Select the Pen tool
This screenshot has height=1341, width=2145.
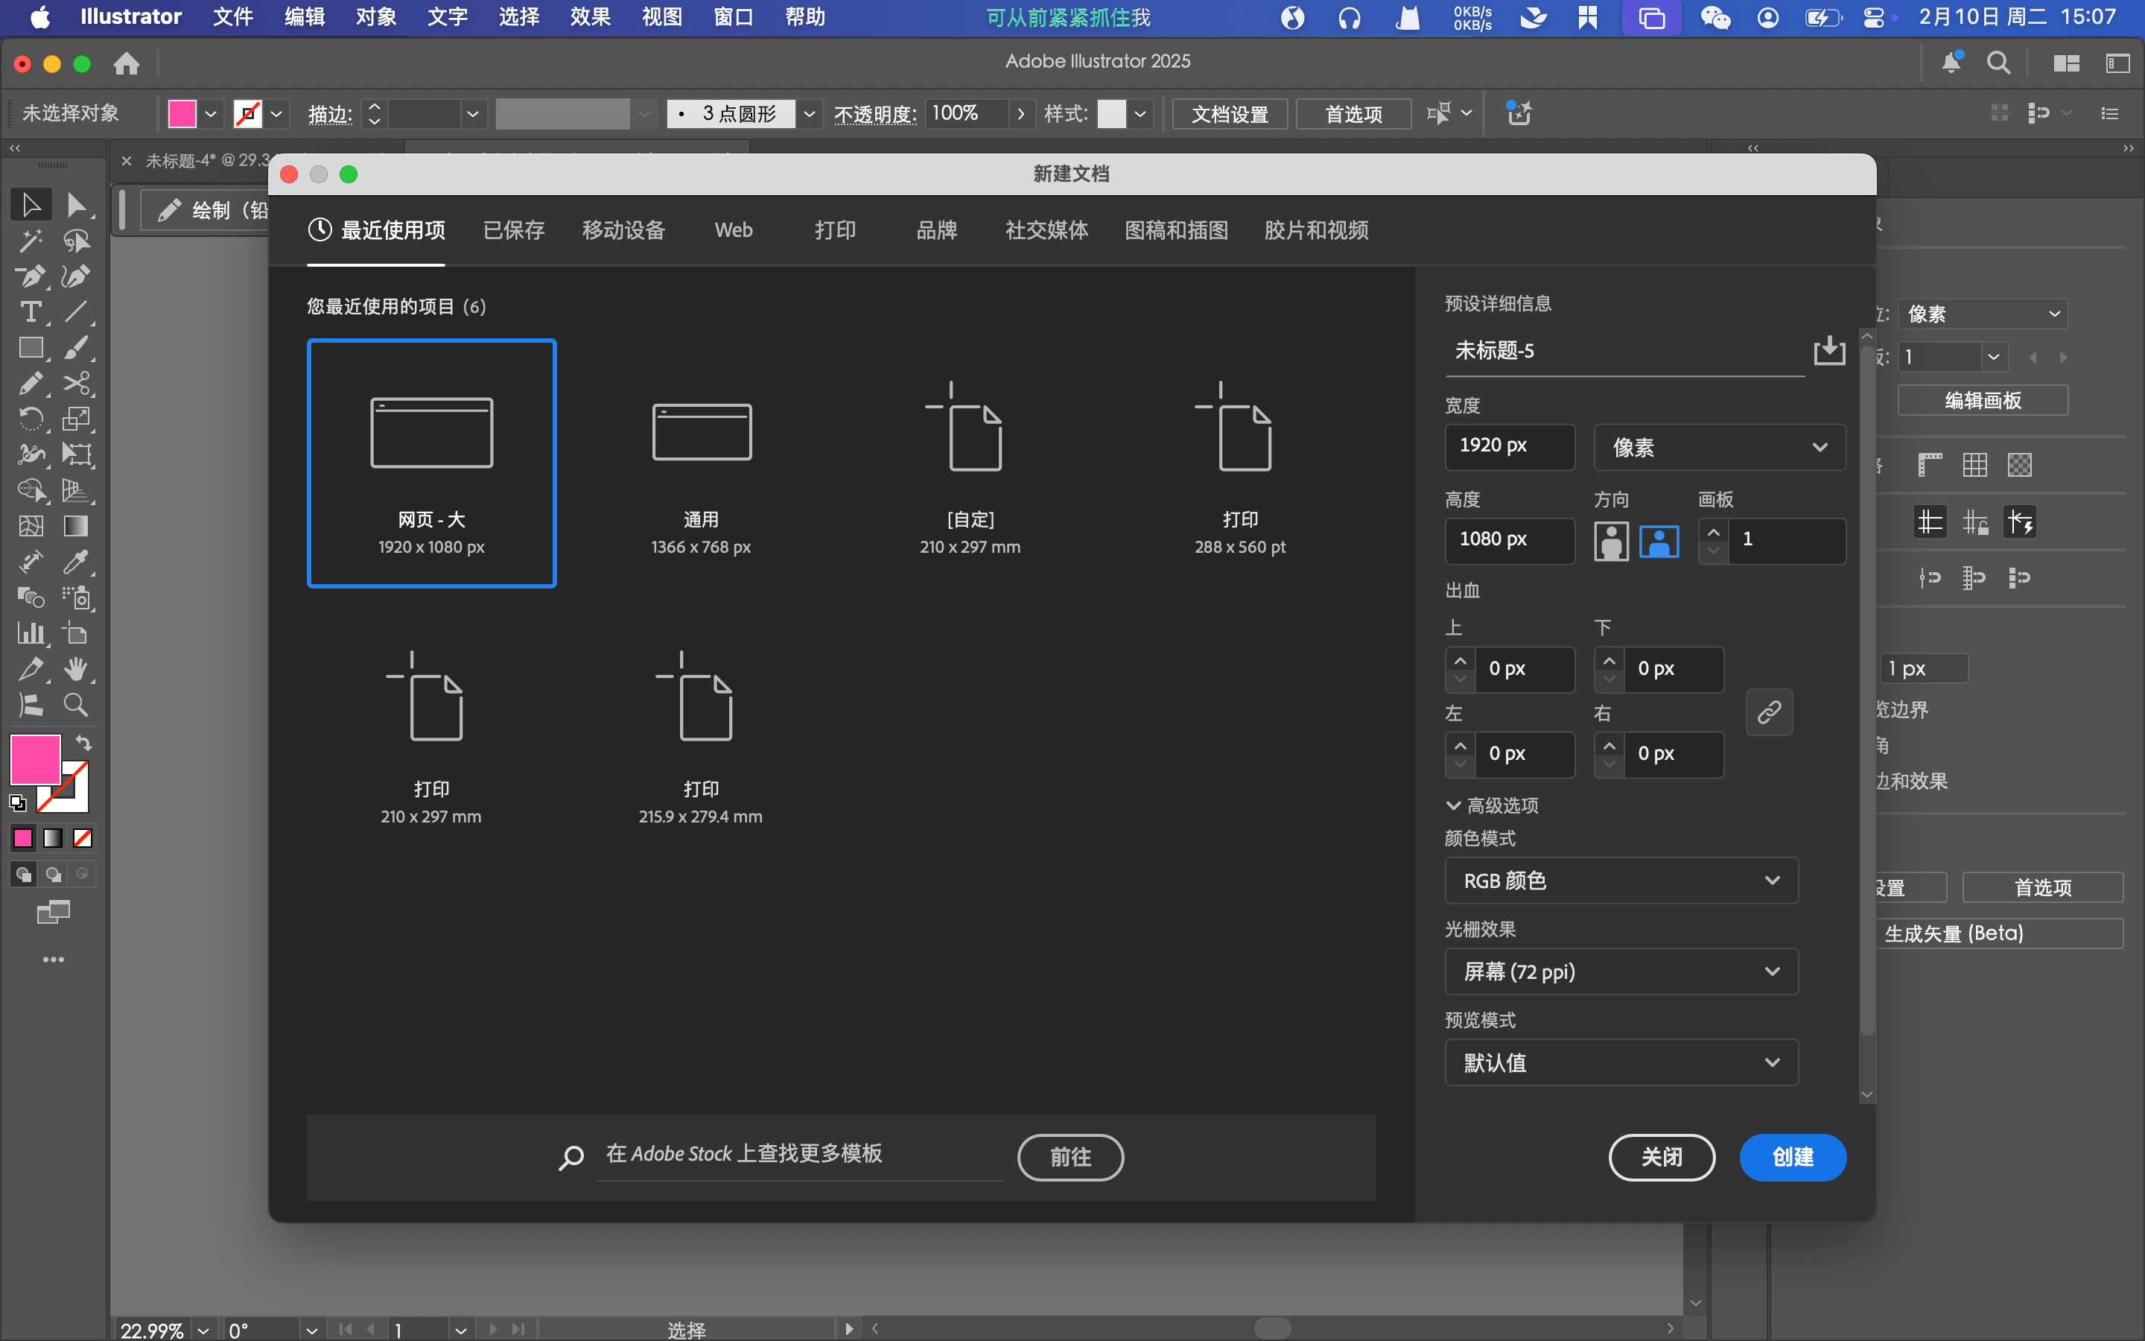click(31, 276)
